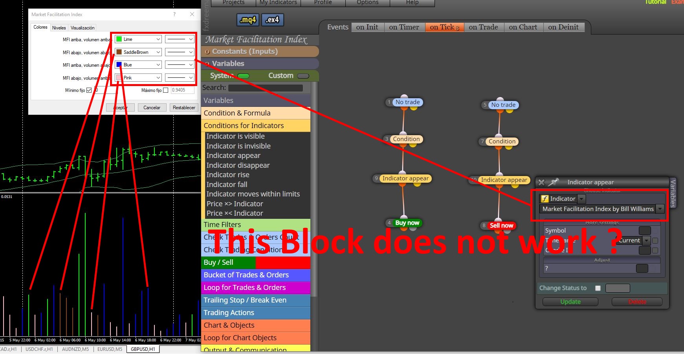The width and height of the screenshot is (684, 354).
Task: Select the Buy now block
Action: [x=407, y=223]
